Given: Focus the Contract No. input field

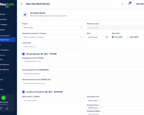Looking at the screenshot, I should coord(53,47).
